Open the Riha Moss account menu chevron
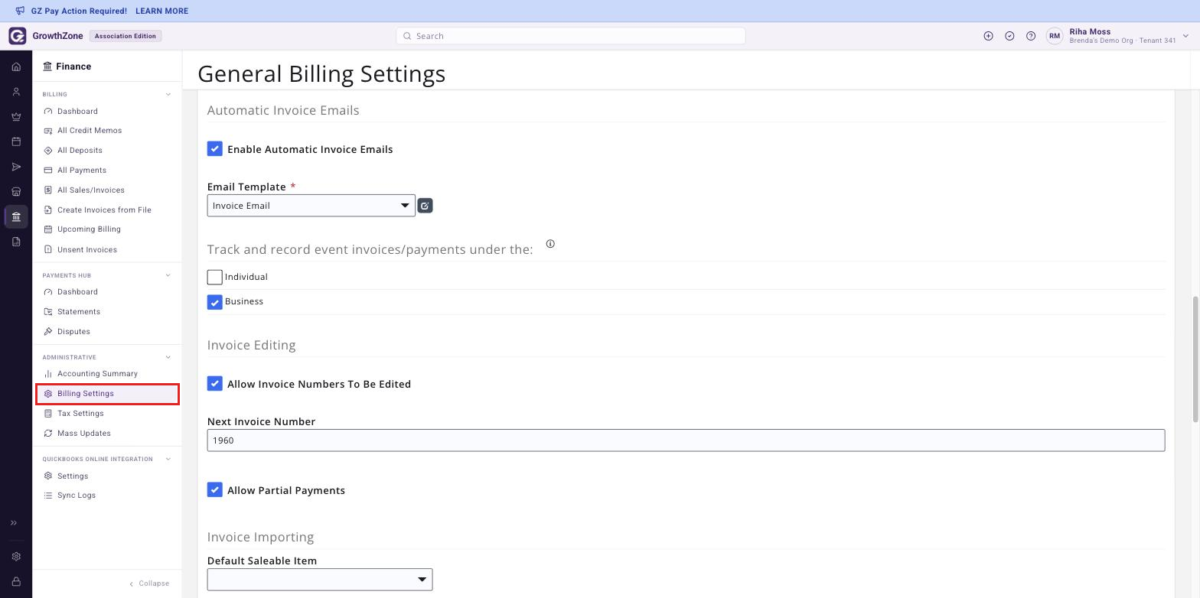1200x598 pixels. [1185, 36]
